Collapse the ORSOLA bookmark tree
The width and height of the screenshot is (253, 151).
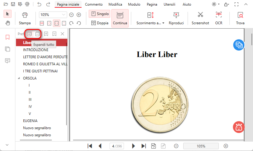[x=19, y=78]
